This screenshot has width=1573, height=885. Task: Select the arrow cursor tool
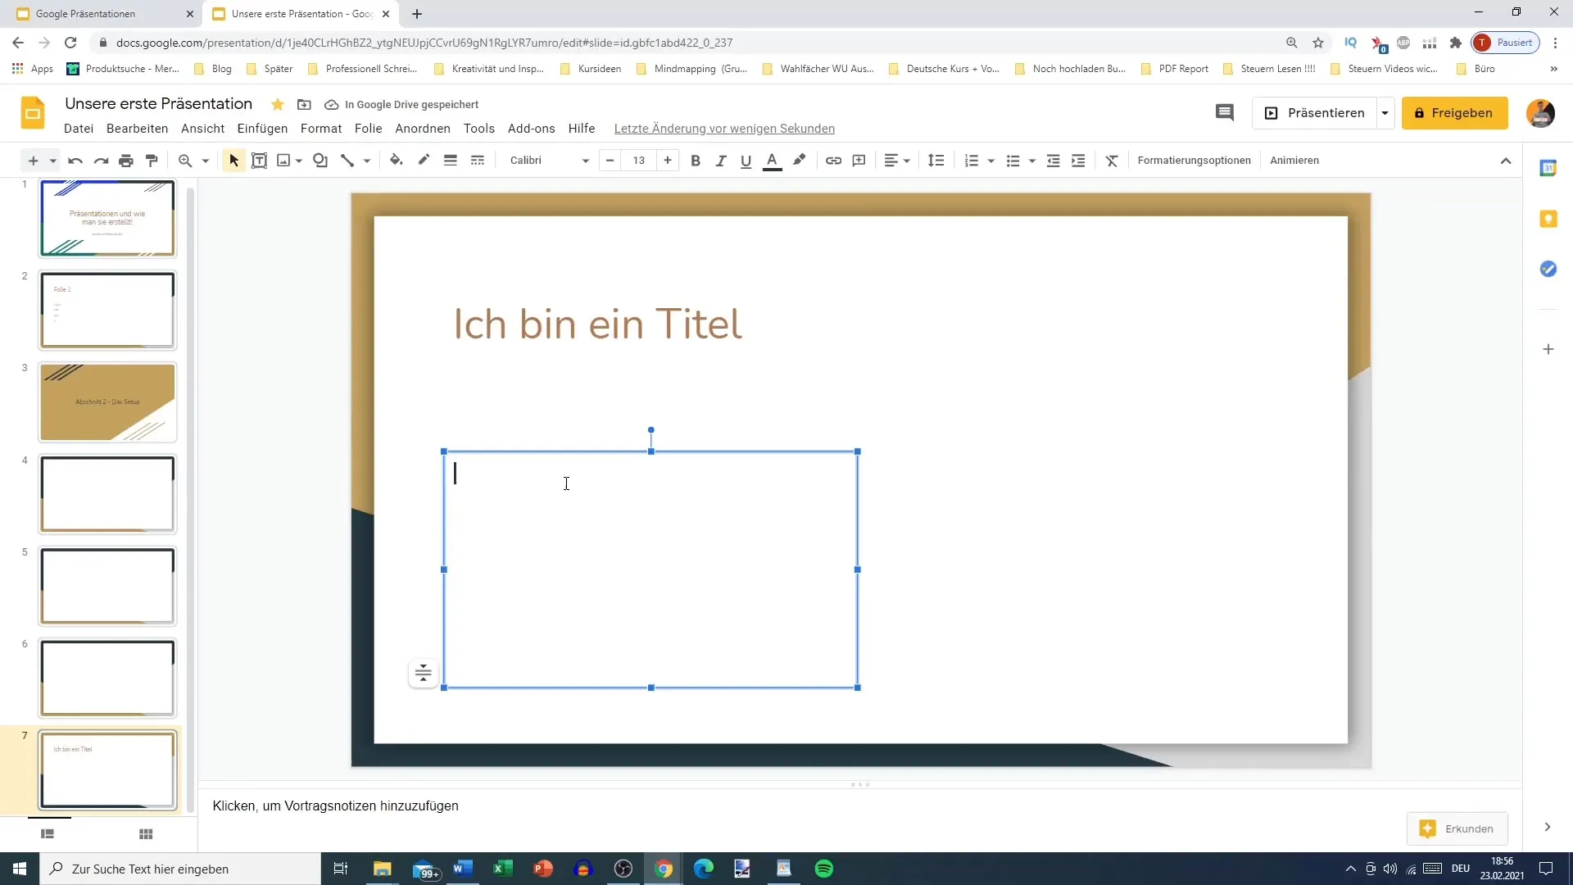click(233, 161)
